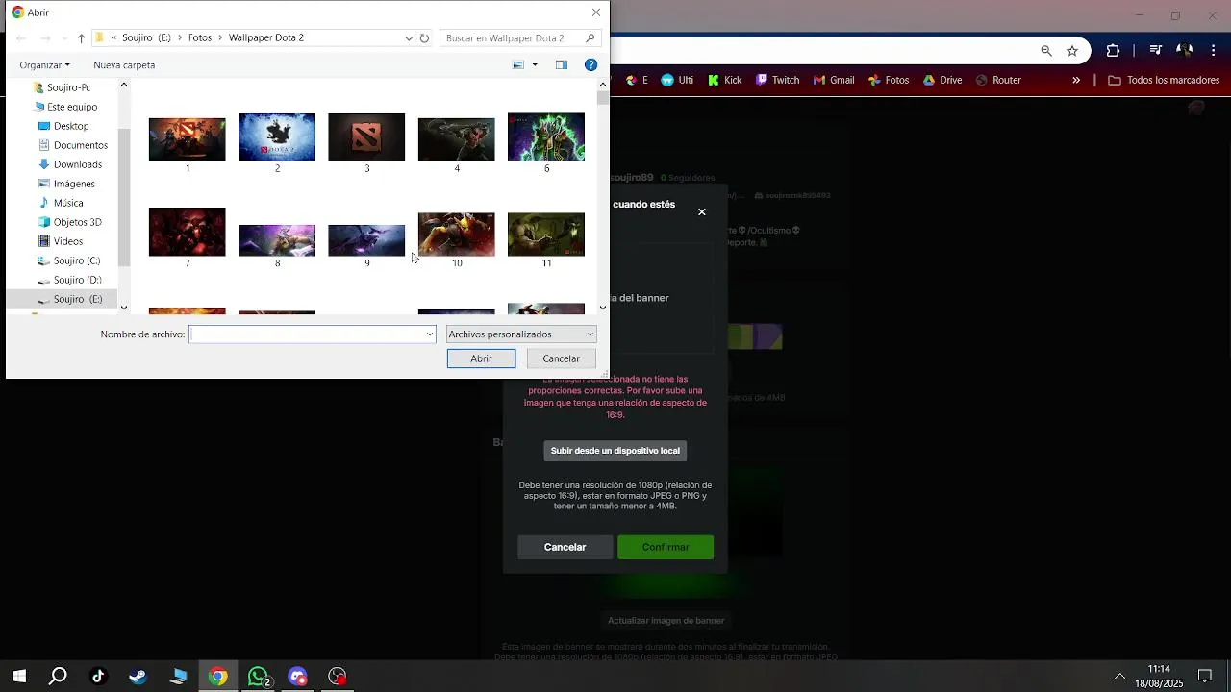
Task: Open Discord from taskbar
Action: click(298, 677)
